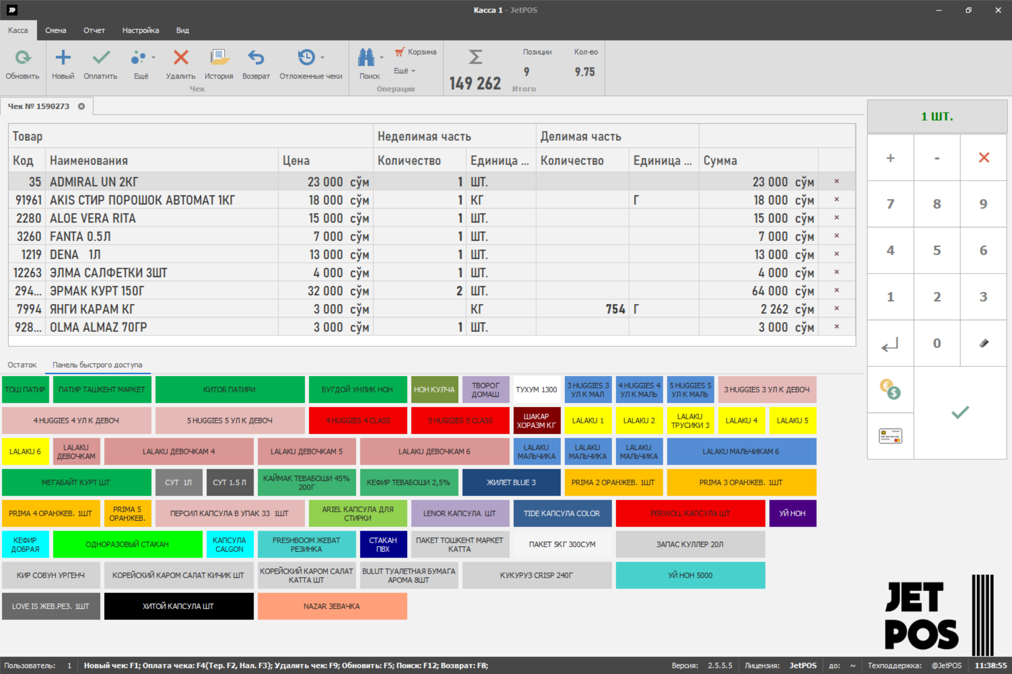
Task: Open search with Поиск binoculars icon
Action: click(366, 58)
